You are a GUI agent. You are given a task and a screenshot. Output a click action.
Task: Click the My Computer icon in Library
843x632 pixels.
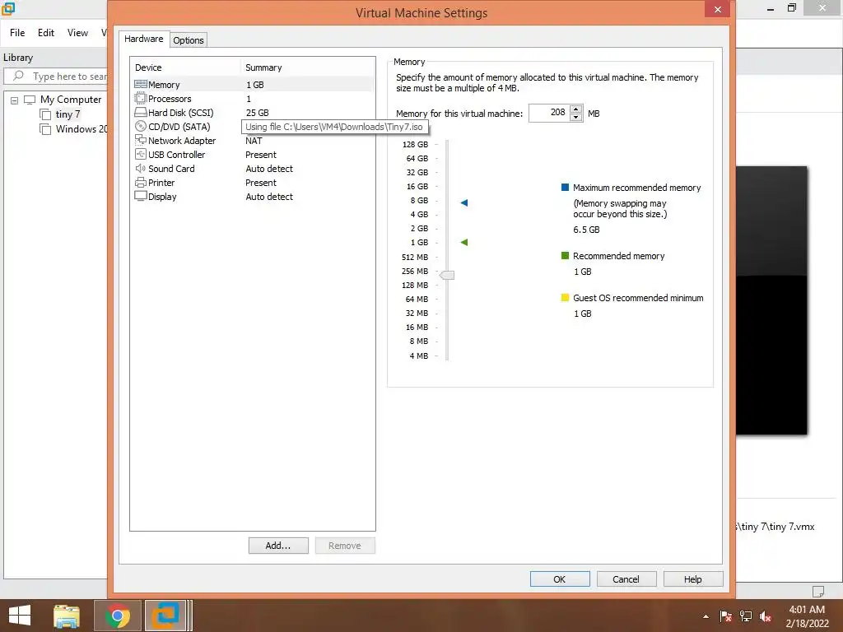[30, 100]
